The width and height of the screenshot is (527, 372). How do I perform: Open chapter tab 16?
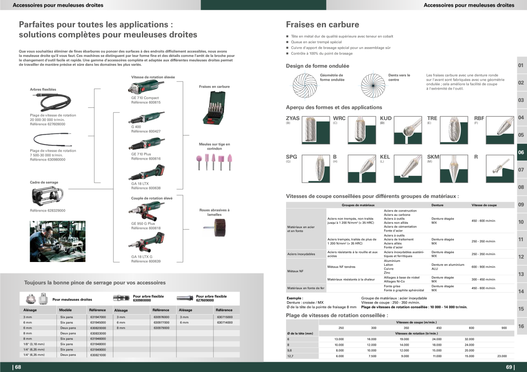[521, 326]
